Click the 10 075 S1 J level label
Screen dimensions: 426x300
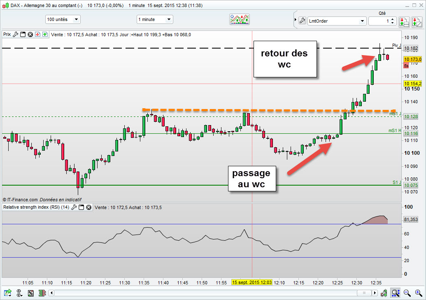[411, 185]
